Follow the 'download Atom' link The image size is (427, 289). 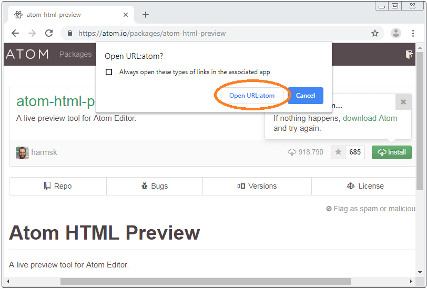point(370,118)
